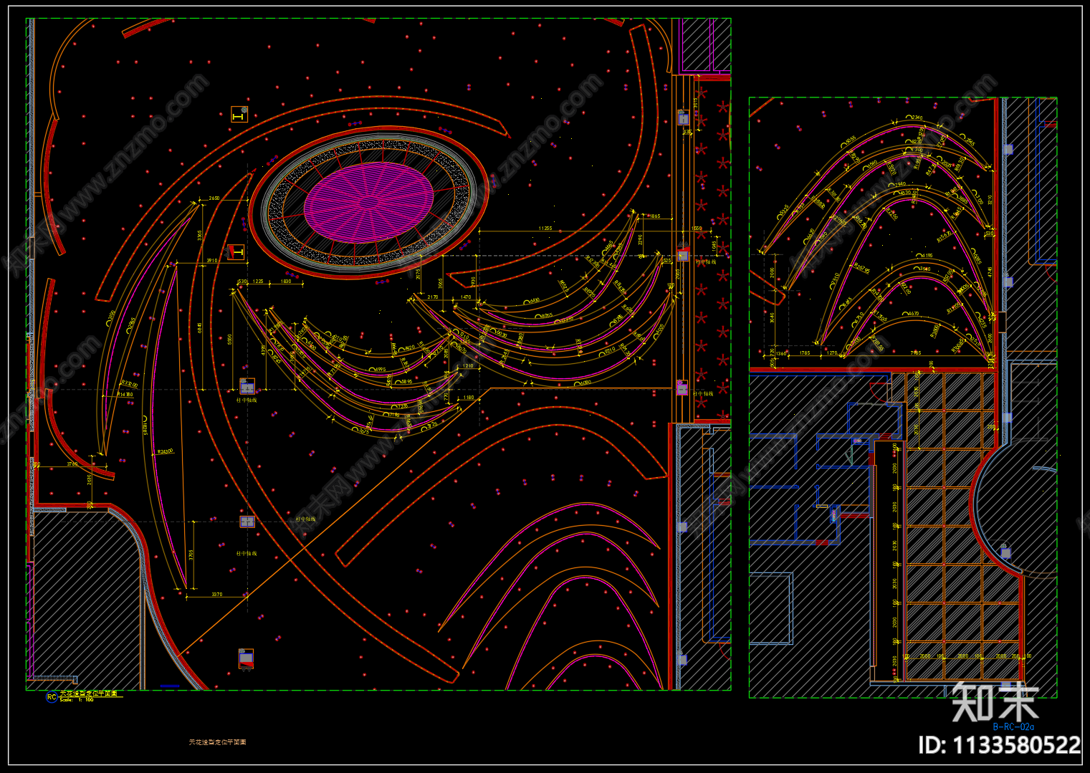The width and height of the screenshot is (1090, 773).
Task: Click the ID: 1133580522 text
Action: point(1000,746)
